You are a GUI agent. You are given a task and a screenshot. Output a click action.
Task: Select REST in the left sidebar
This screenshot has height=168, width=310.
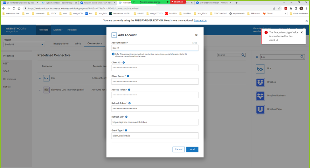(x=6, y=64)
